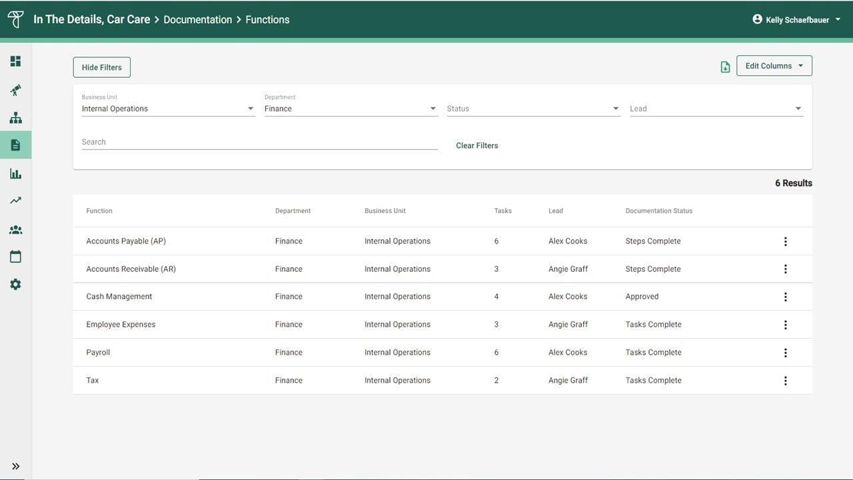
Task: Sort by the Documentation Status column header
Action: click(x=658, y=211)
